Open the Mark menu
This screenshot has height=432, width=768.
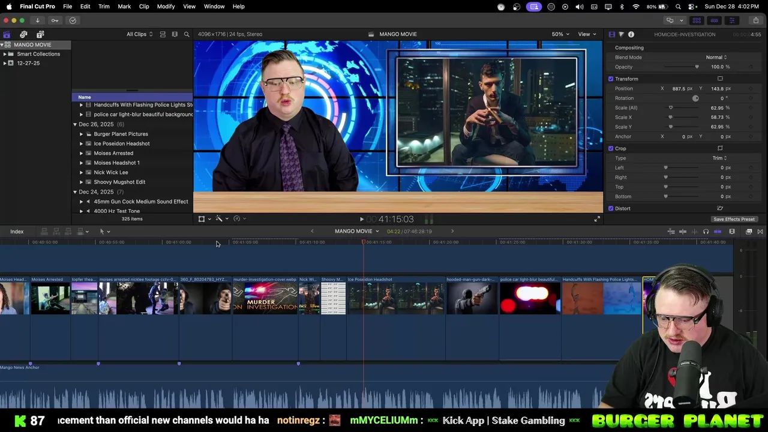pos(124,6)
